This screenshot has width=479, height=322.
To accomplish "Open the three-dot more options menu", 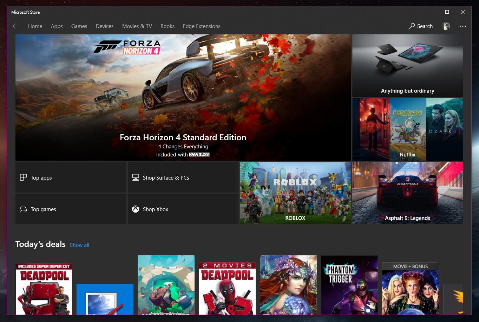I will [x=463, y=26].
